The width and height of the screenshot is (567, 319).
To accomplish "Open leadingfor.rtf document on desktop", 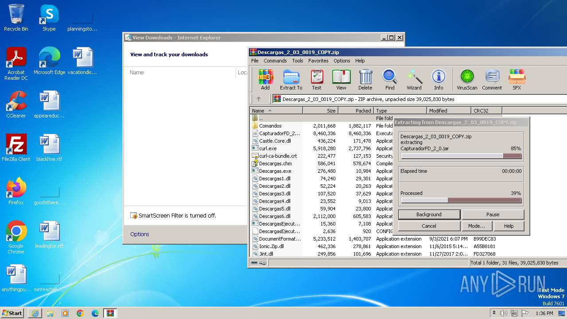I will [x=49, y=235].
